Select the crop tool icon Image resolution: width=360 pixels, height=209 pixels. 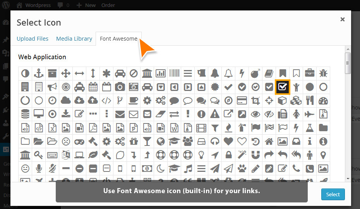[x=255, y=101]
